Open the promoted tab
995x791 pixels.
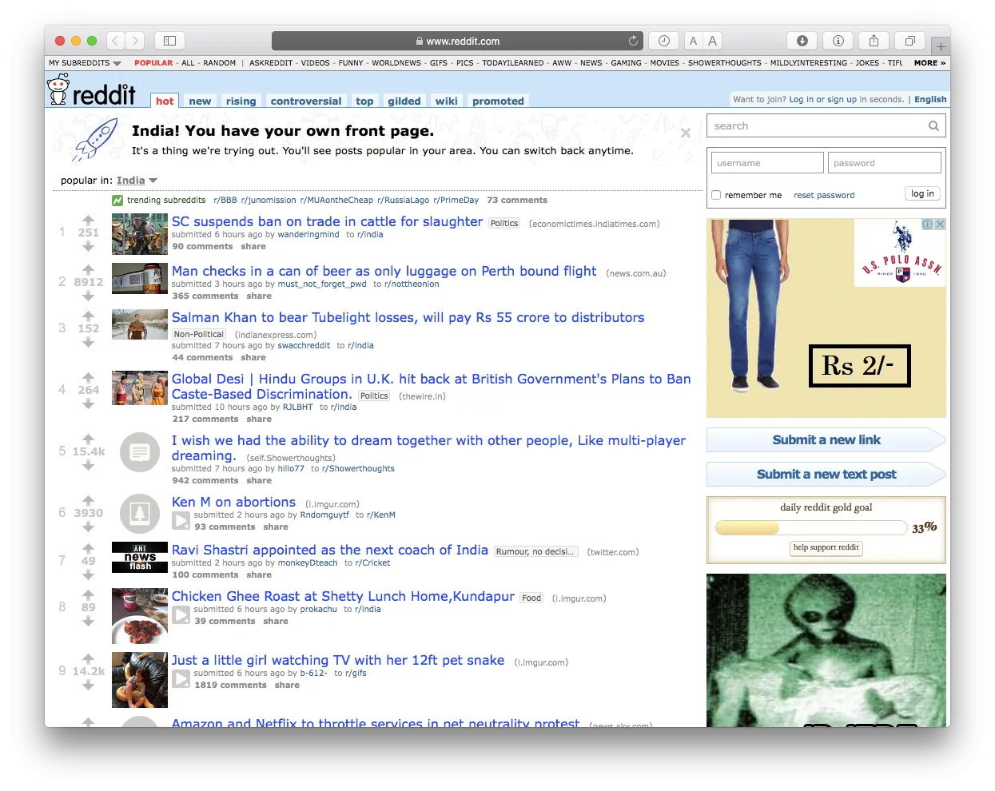click(498, 101)
